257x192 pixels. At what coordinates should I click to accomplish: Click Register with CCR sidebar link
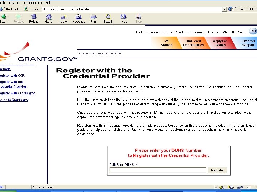pyautogui.click(x=12, y=76)
